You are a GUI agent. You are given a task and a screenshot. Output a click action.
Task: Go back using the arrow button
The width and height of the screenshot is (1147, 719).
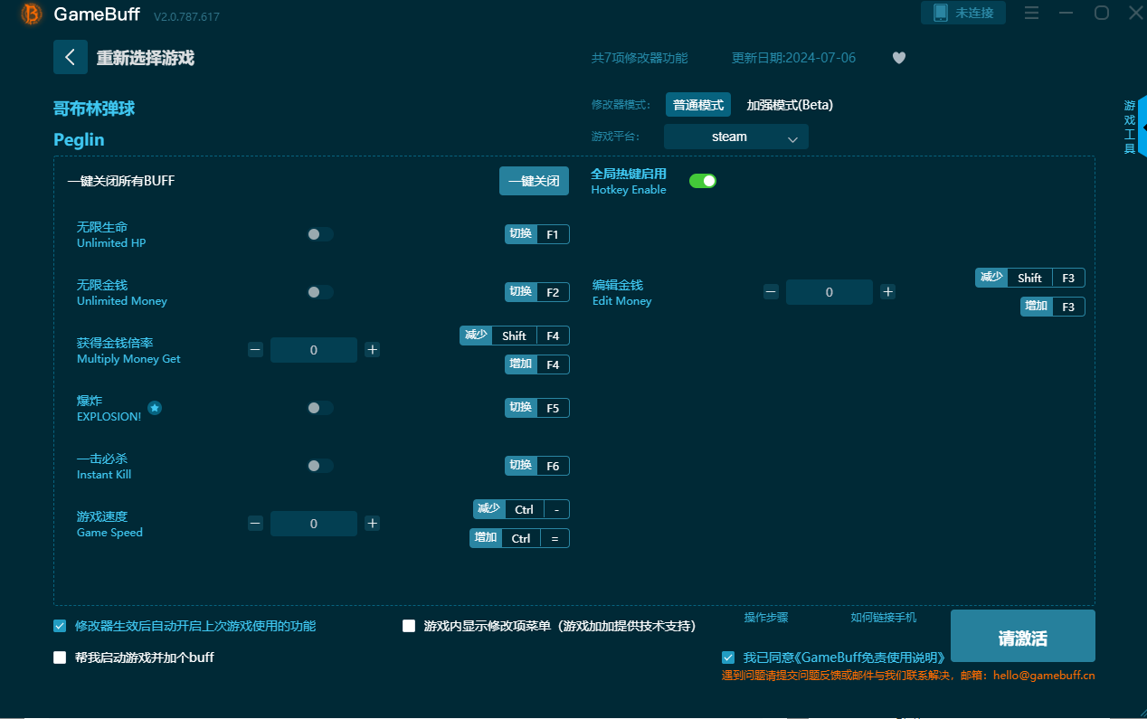click(x=71, y=57)
